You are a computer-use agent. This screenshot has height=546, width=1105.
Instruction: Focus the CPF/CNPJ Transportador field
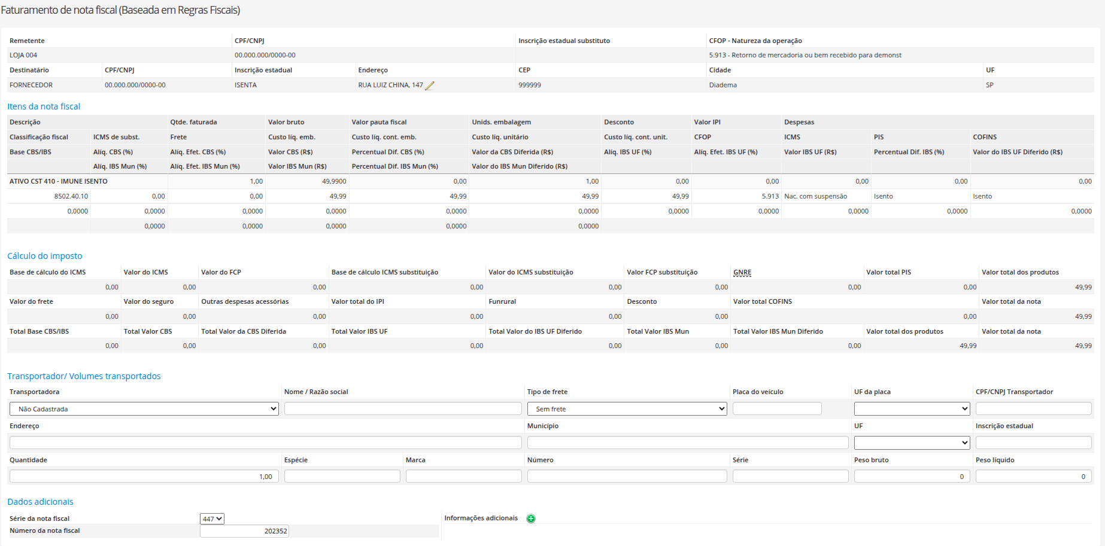coord(1034,408)
